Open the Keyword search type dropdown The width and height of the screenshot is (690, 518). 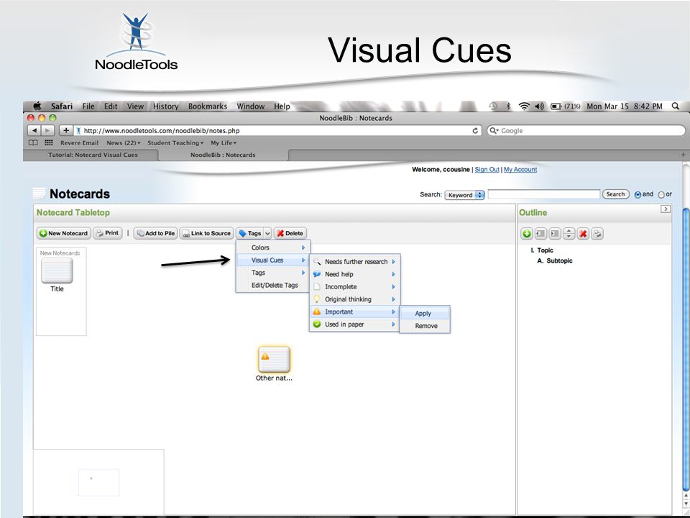tap(464, 195)
